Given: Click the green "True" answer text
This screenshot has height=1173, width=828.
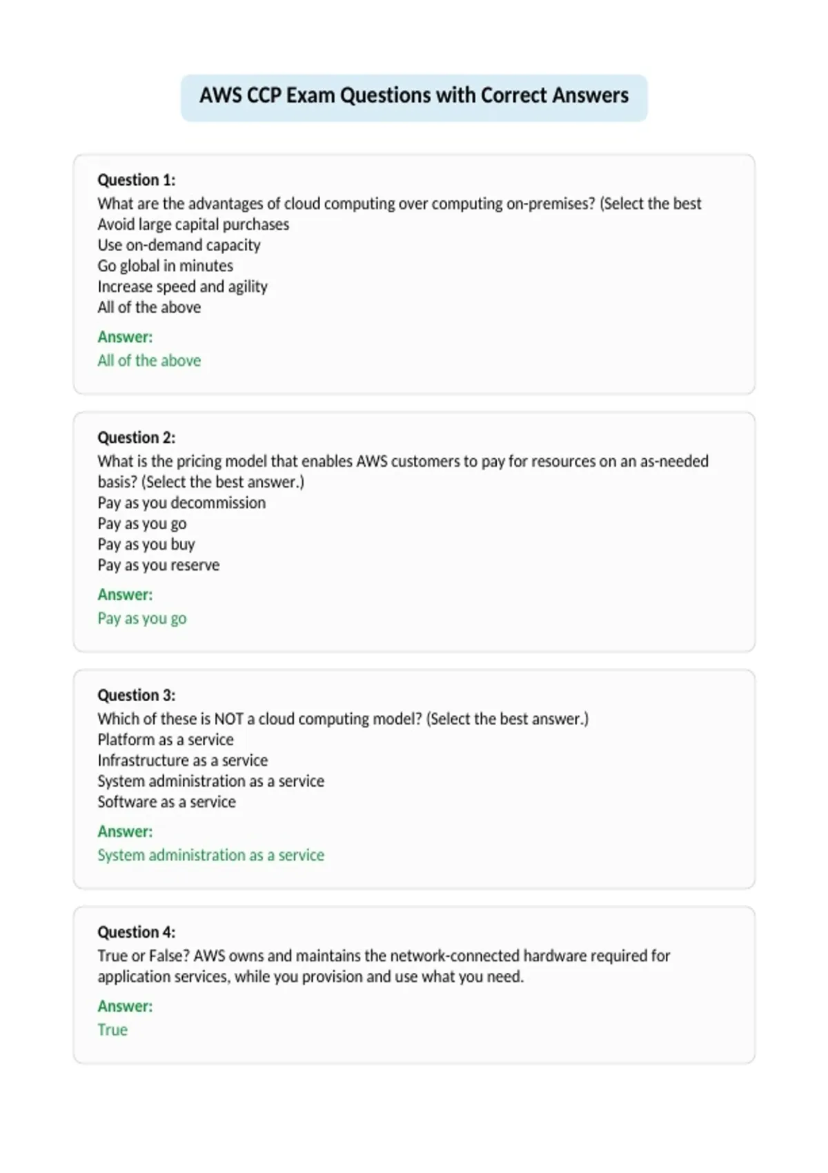Looking at the screenshot, I should click(112, 1029).
